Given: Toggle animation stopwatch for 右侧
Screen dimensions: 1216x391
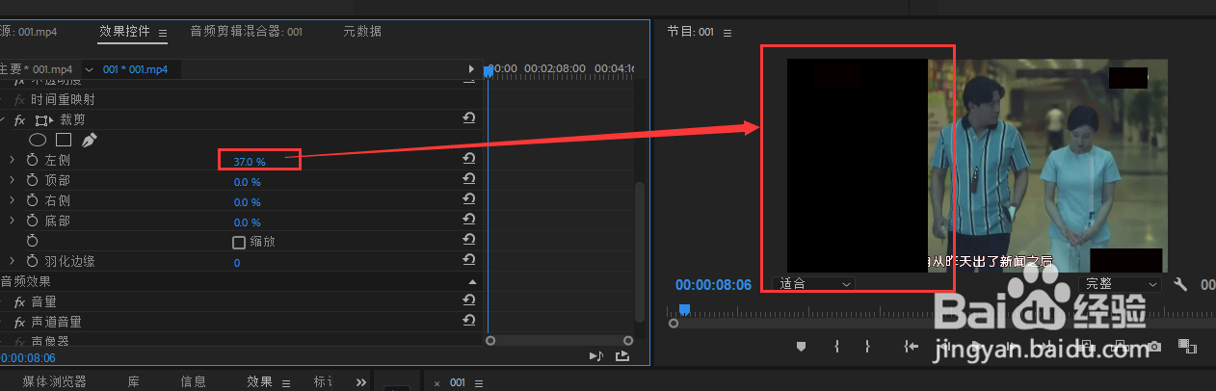Looking at the screenshot, I should coord(32,201).
